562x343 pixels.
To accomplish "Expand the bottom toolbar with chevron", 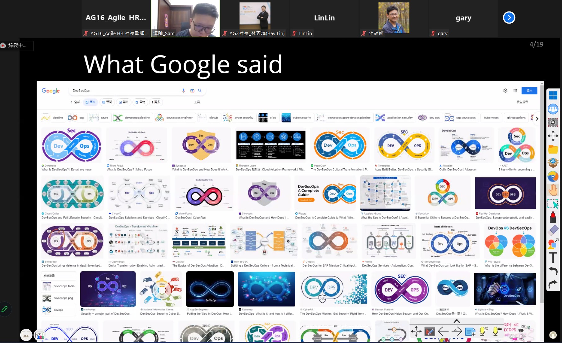I will [457, 321].
